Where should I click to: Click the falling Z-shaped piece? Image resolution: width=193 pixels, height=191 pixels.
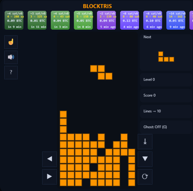101,72
